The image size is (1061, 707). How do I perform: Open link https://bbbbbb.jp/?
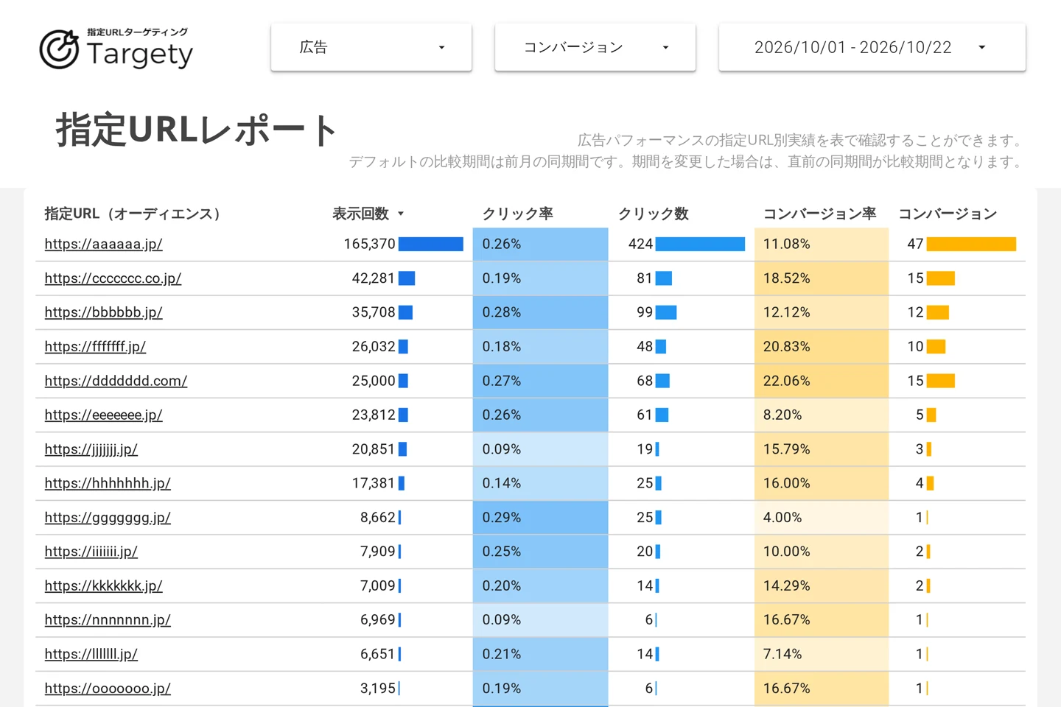pyautogui.click(x=103, y=312)
